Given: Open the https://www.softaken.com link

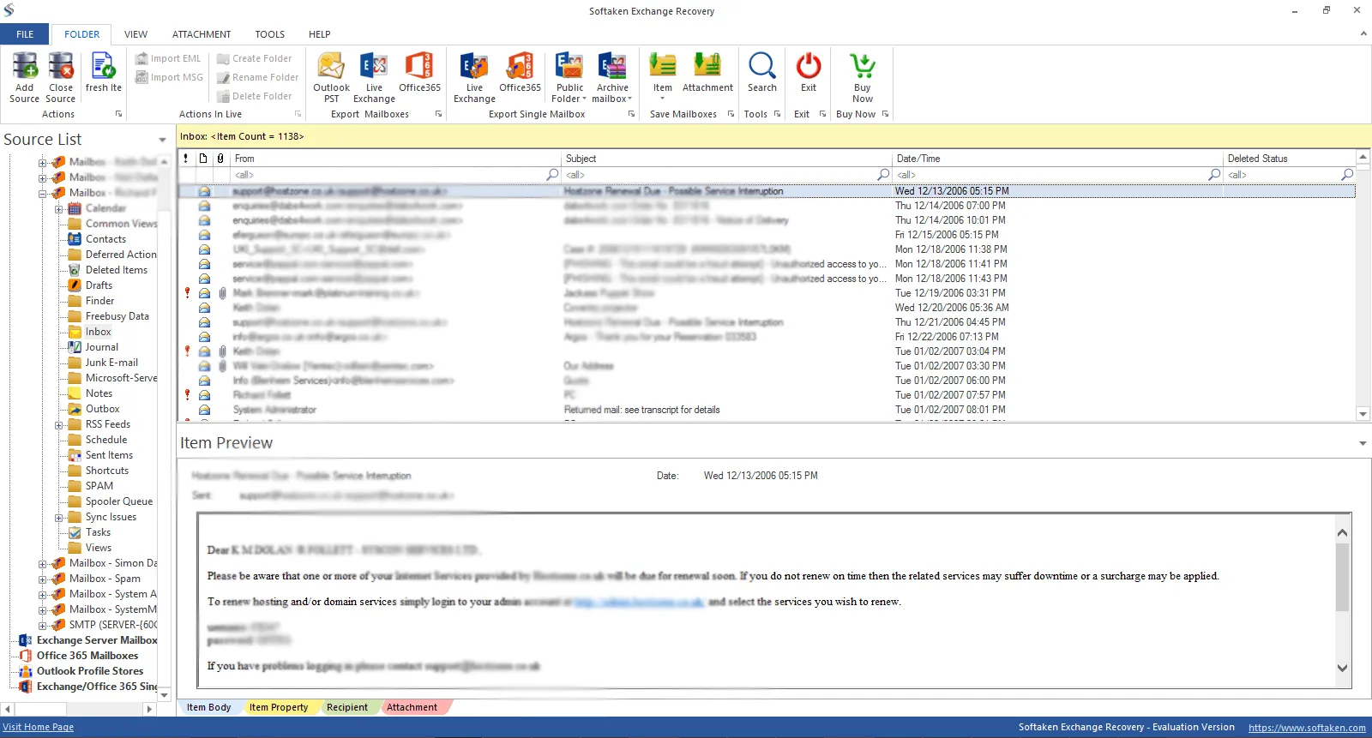Looking at the screenshot, I should [1307, 728].
